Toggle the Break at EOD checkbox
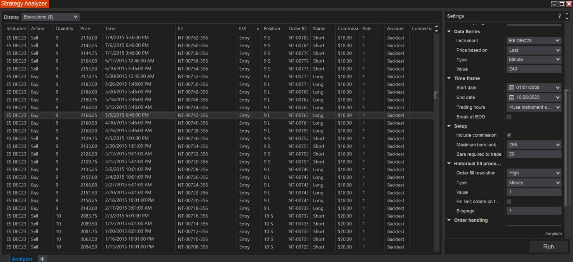The width and height of the screenshot is (573, 262). (x=509, y=117)
